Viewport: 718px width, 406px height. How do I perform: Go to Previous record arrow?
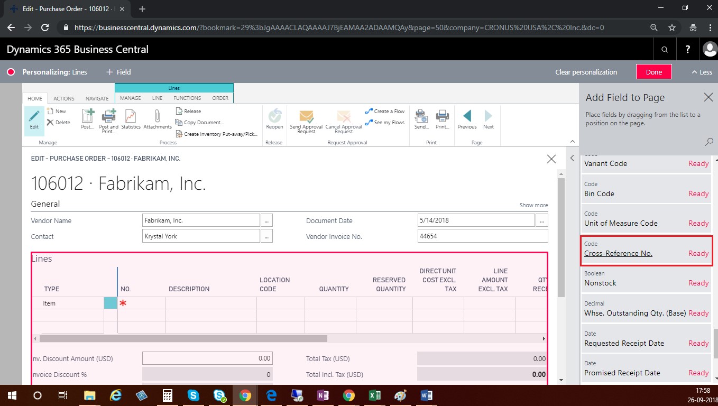(x=467, y=119)
